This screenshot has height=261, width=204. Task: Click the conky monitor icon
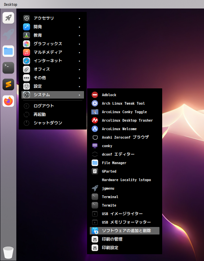(95, 146)
